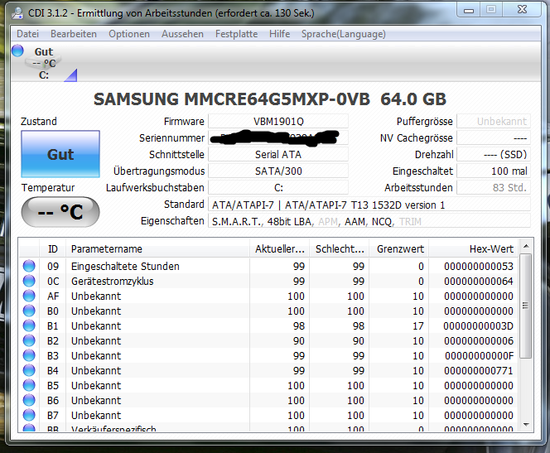Select the Eingeschaltete Stunden row text

[x=125, y=267]
